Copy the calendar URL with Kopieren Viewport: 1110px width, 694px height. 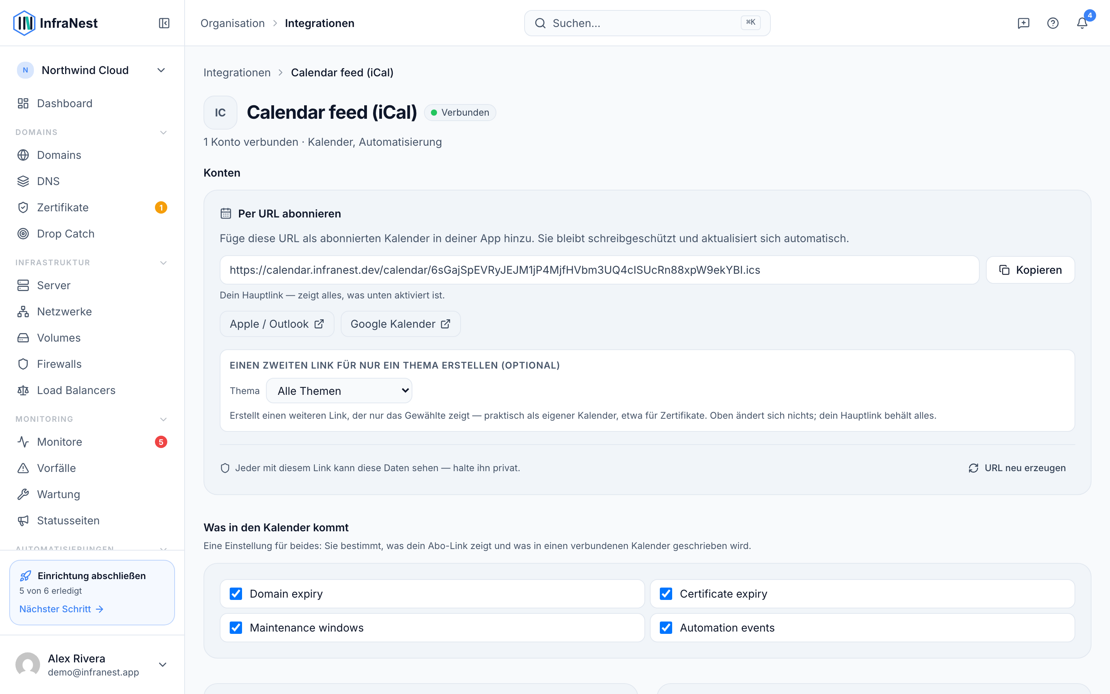[x=1030, y=270]
